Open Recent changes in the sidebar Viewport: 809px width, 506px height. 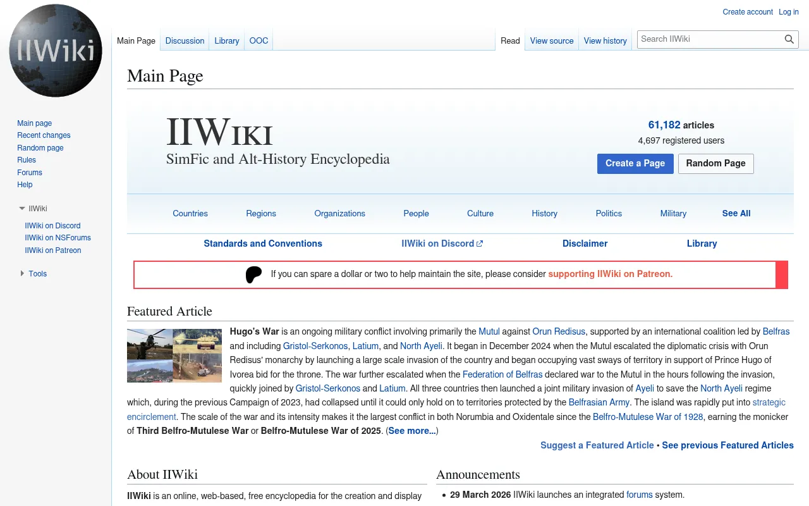click(x=44, y=135)
